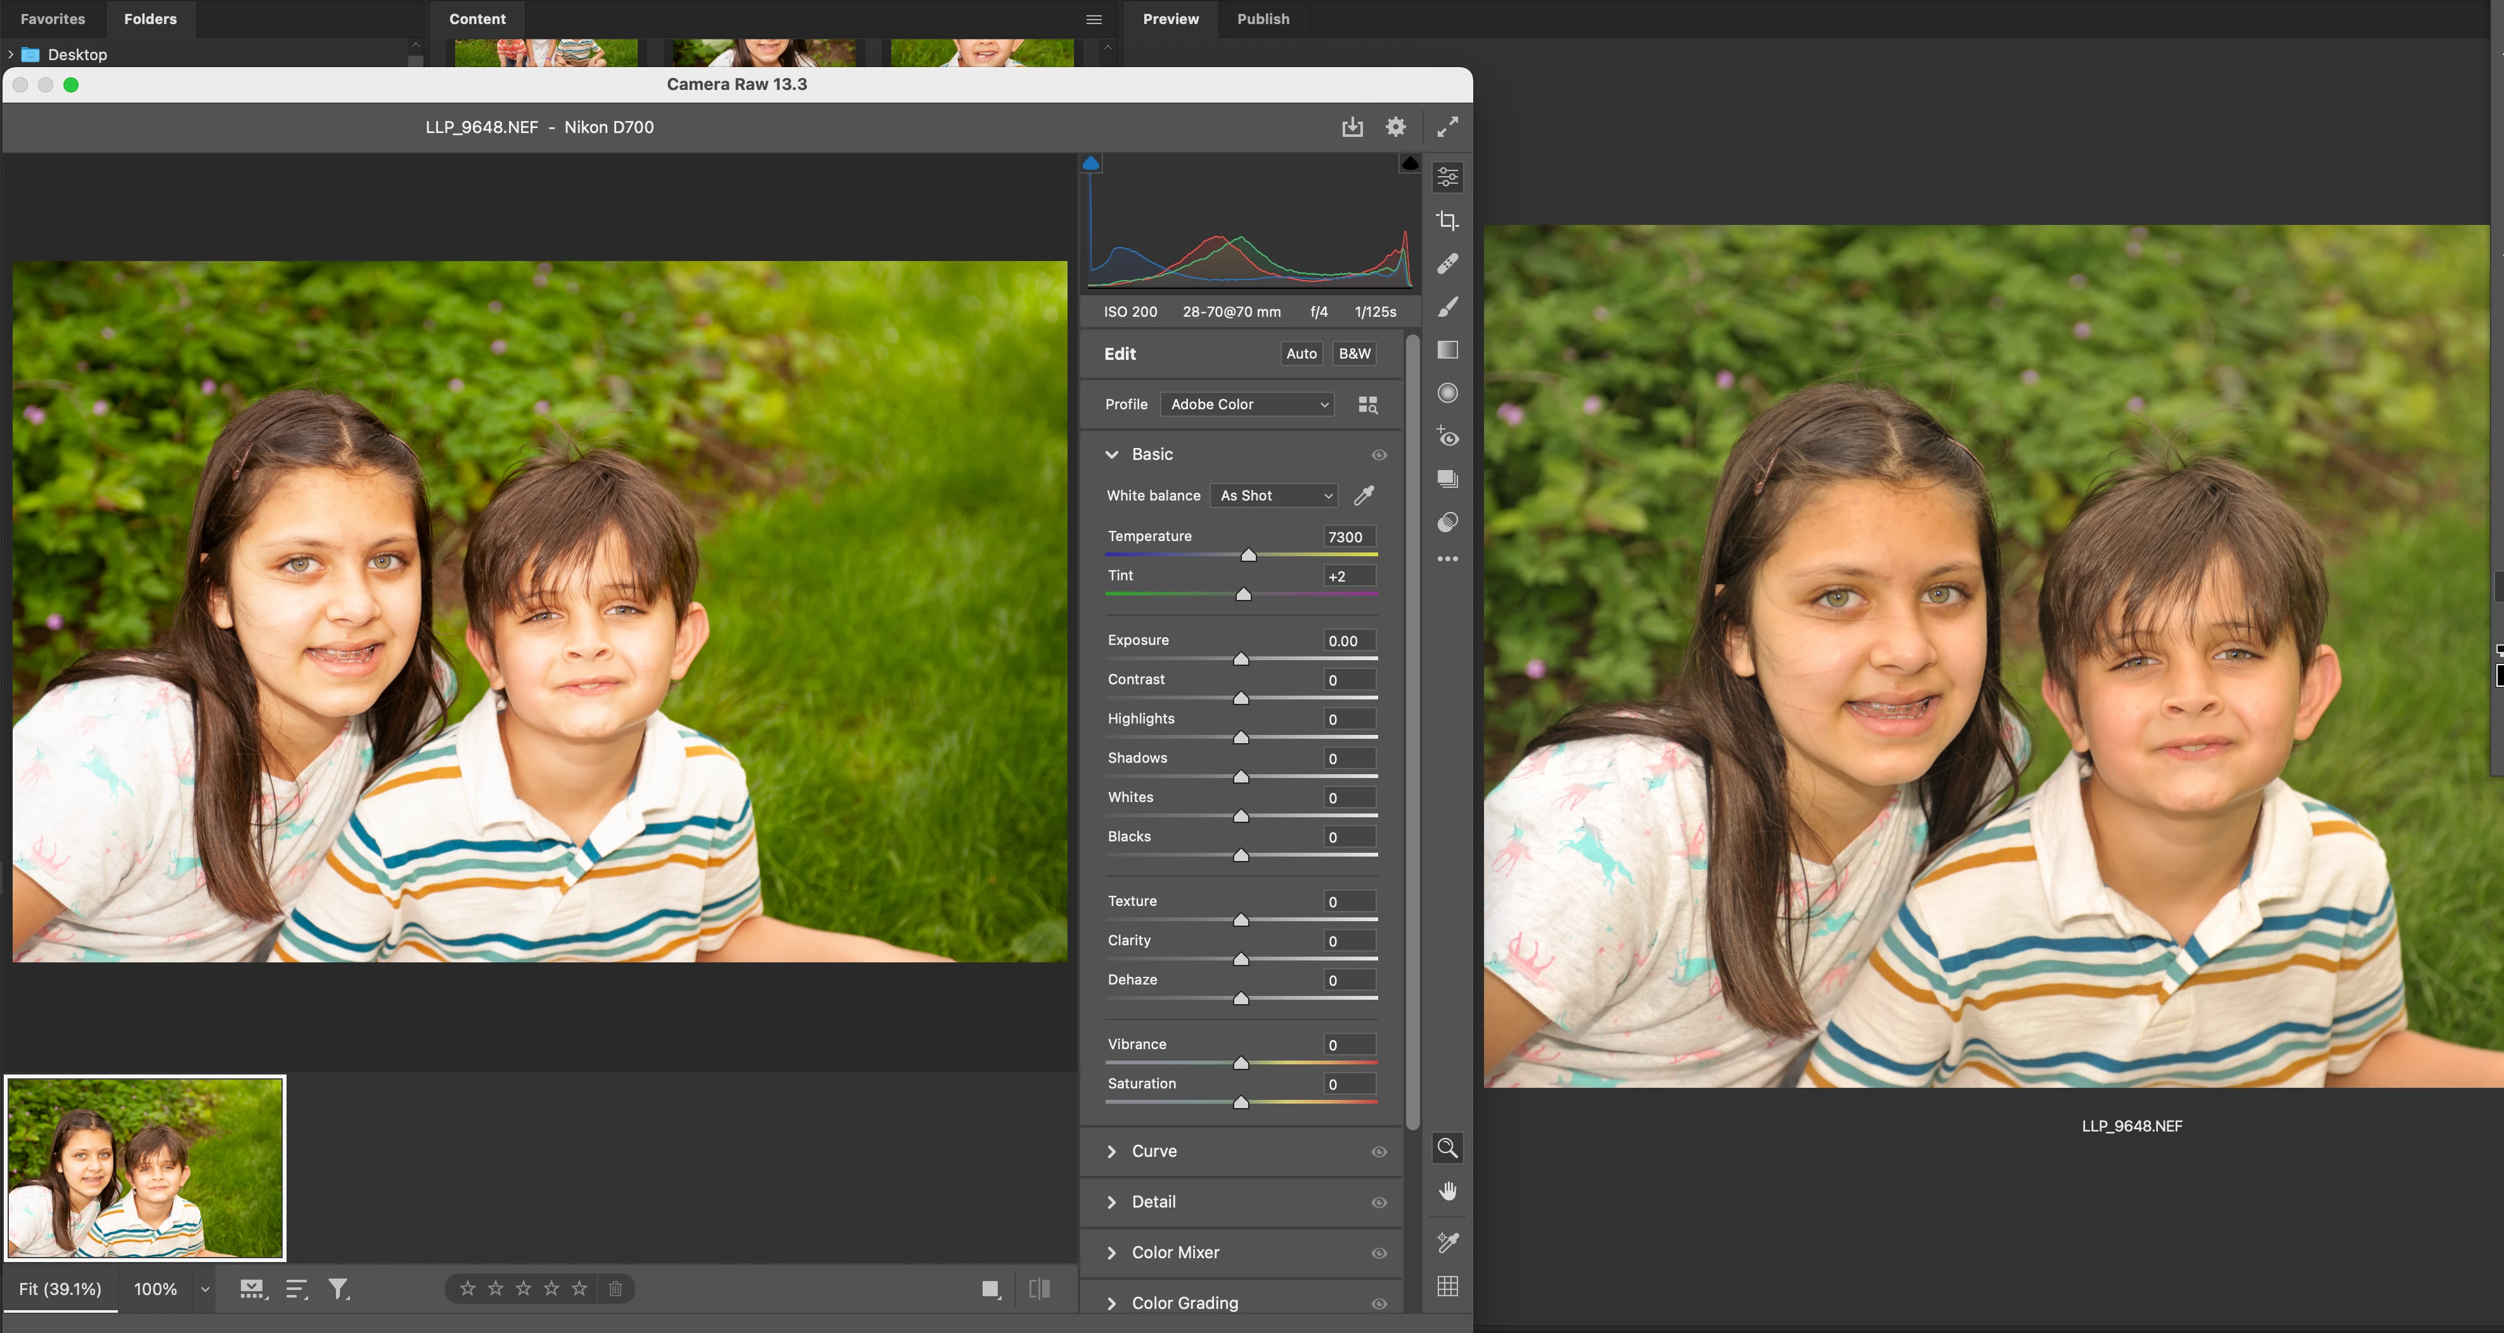The height and width of the screenshot is (1333, 2504).
Task: Select the Radial Filter tool
Action: pos(1447,393)
